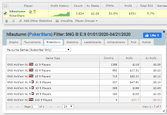Open the 25 rows-per-page dropdown
The image size is (167, 115).
[x=68, y=106]
